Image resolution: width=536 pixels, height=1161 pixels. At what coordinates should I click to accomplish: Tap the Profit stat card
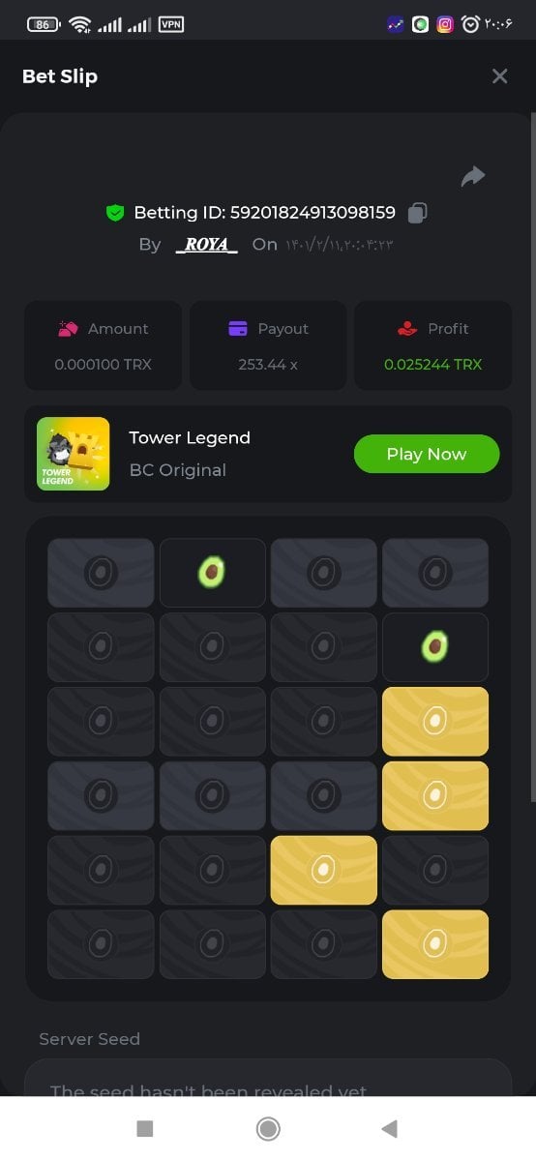coord(432,345)
